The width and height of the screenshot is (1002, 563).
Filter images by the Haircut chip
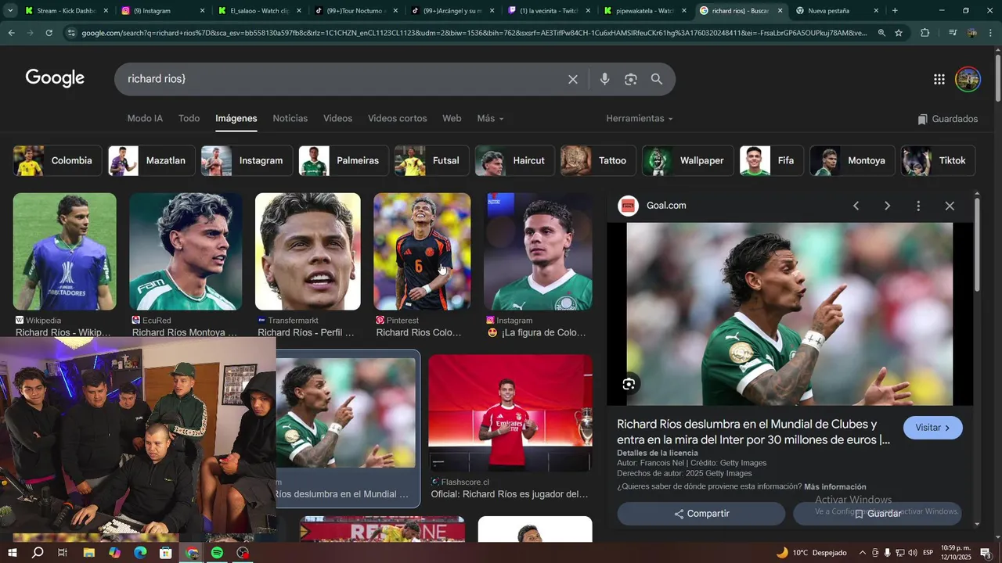click(x=514, y=160)
